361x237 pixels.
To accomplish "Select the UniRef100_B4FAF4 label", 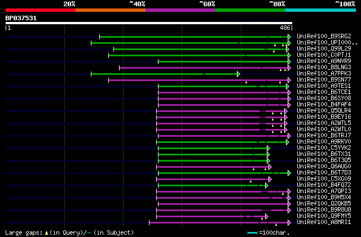I will (x=324, y=105).
